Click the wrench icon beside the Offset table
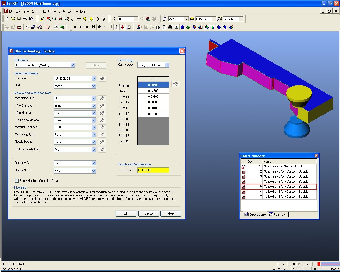 (175, 84)
